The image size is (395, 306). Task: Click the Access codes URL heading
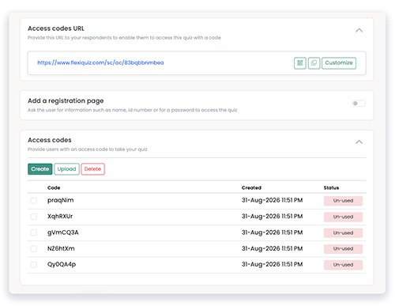(56, 28)
